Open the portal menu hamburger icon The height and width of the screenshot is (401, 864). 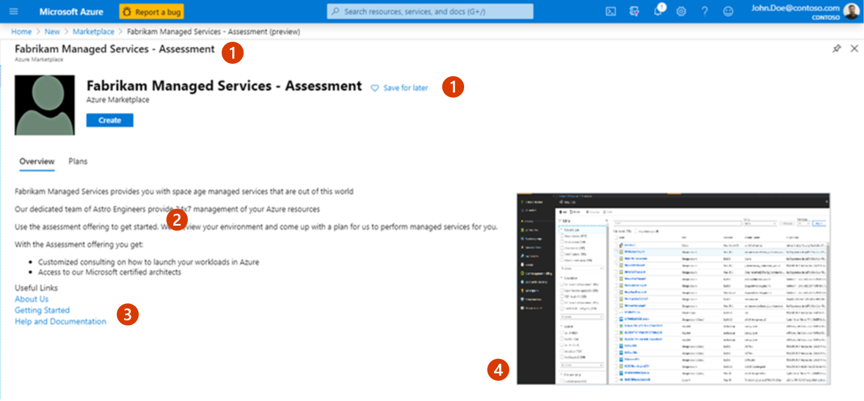tap(14, 11)
